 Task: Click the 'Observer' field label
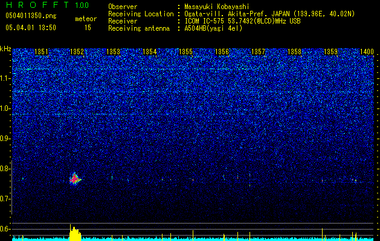(123, 7)
